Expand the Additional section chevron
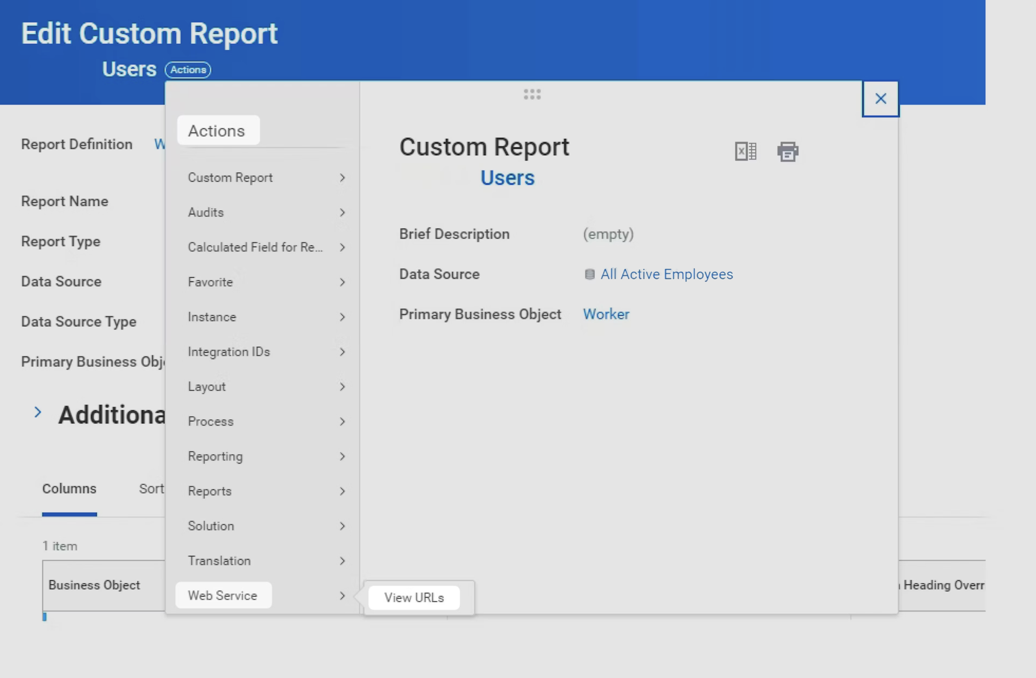 [38, 412]
